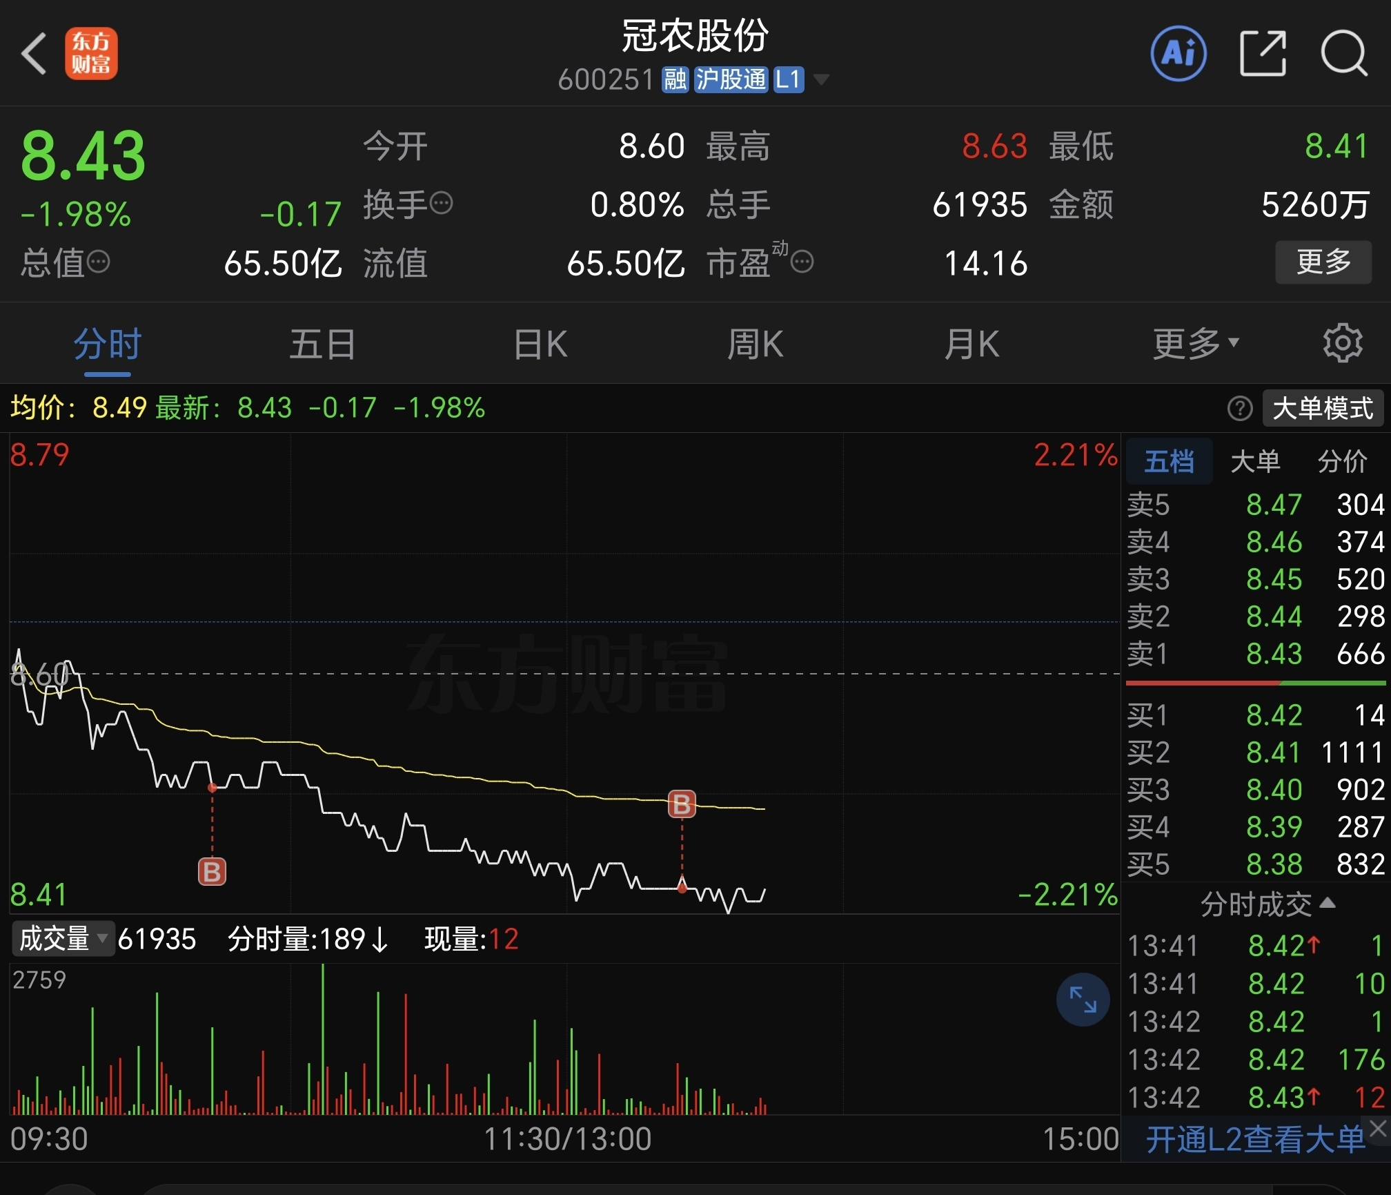Tap the info icon next to 换手
This screenshot has width=1391, height=1195.
point(442,204)
